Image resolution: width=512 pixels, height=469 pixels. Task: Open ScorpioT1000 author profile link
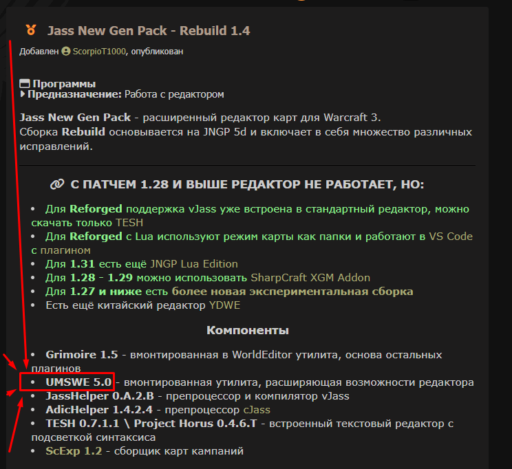[x=99, y=52]
